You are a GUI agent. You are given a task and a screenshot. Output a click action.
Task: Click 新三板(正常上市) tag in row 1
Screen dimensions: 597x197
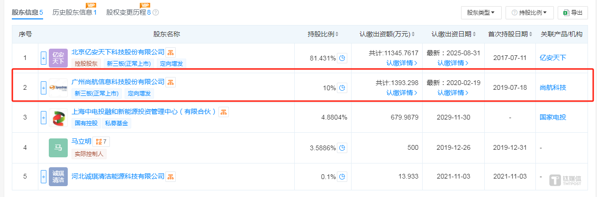pos(128,64)
